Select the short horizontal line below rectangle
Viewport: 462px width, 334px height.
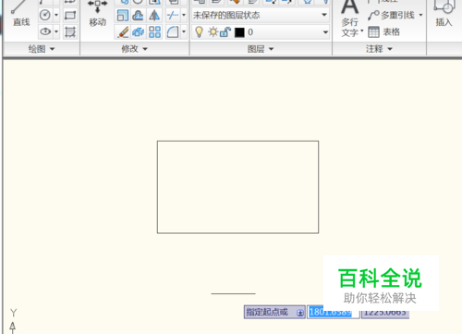(233, 293)
